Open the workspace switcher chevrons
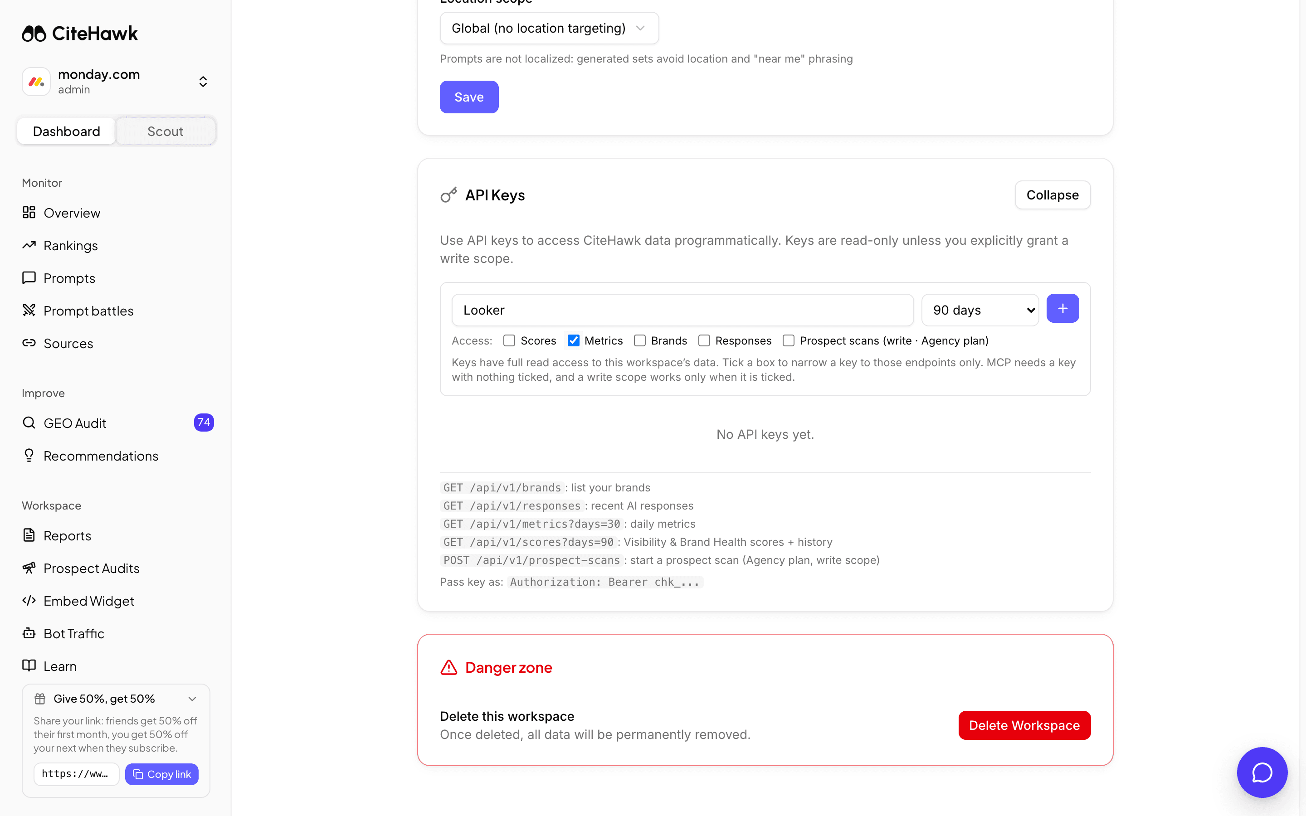This screenshot has width=1306, height=816. click(203, 82)
